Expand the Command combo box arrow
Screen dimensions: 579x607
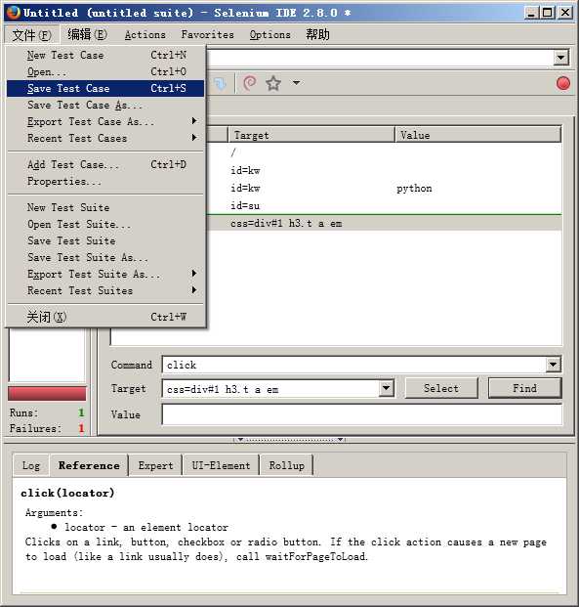(553, 365)
